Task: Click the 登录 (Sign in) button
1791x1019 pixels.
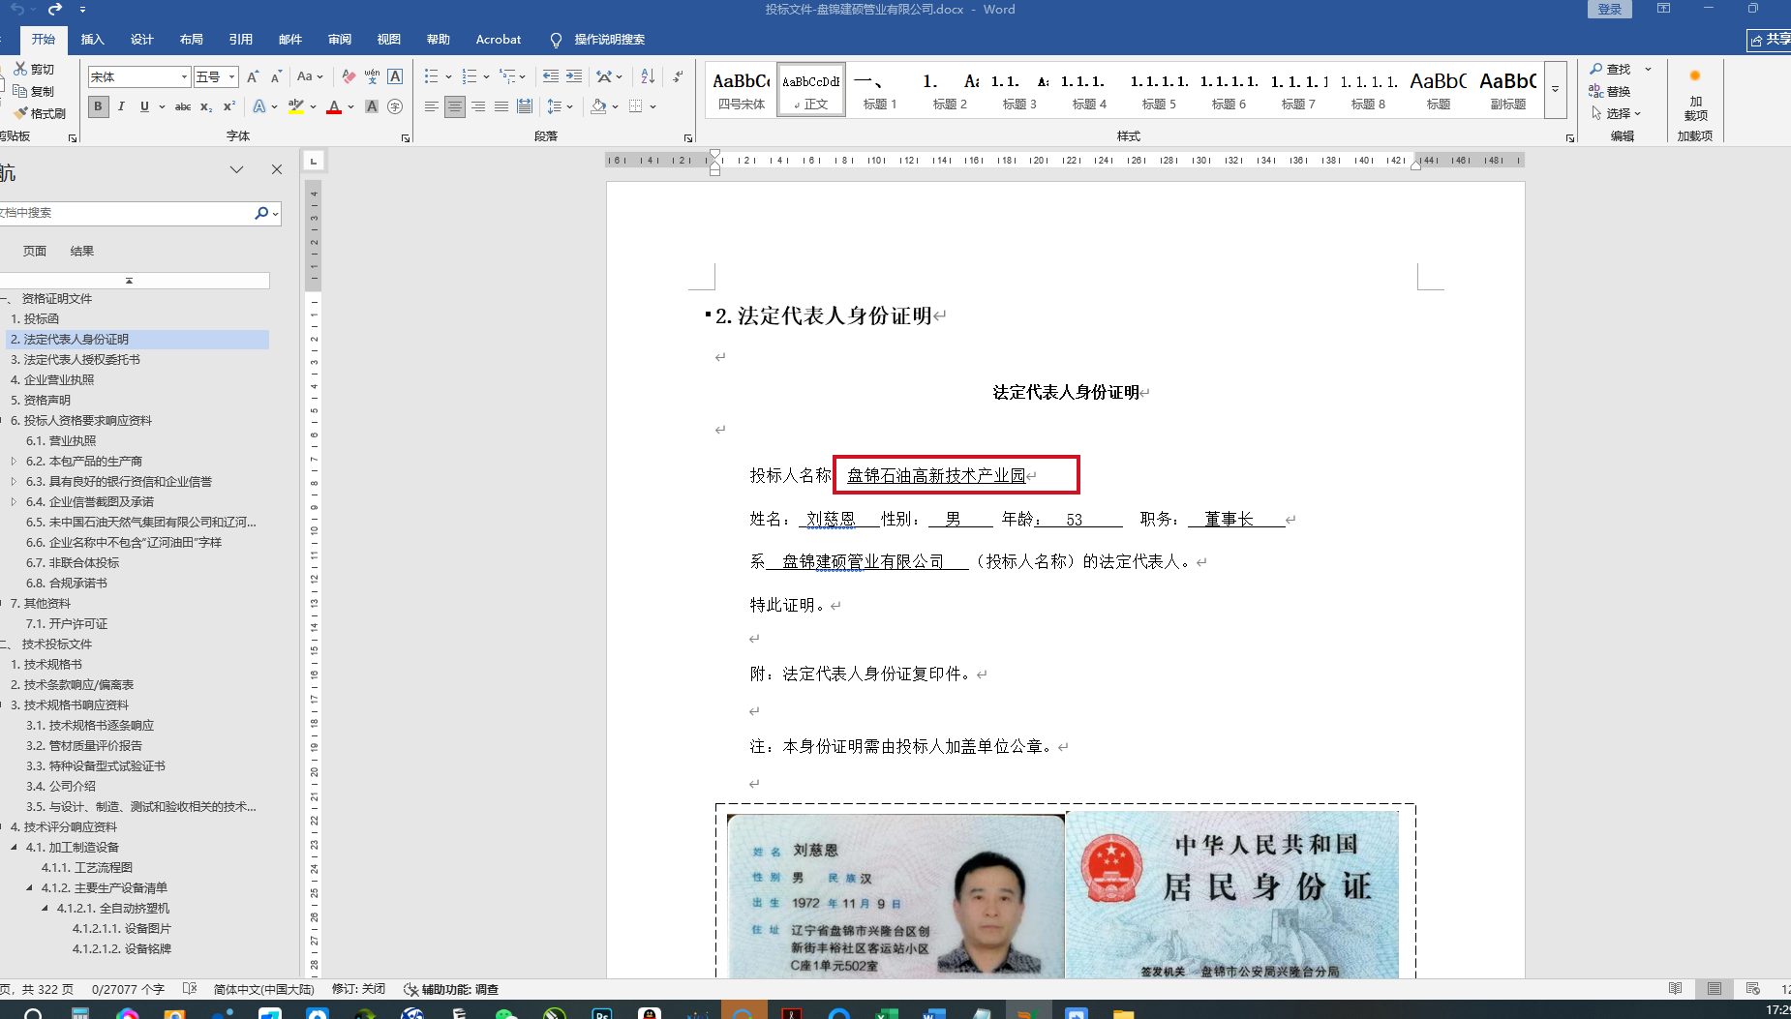Action: click(x=1610, y=9)
